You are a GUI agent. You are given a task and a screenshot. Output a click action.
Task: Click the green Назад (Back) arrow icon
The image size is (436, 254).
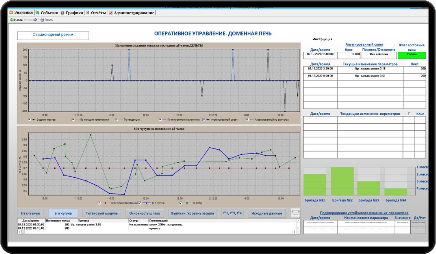click(11, 20)
